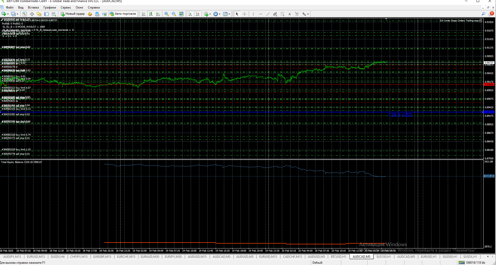Open the Data Window crosshair-circle icon

(32, 14)
